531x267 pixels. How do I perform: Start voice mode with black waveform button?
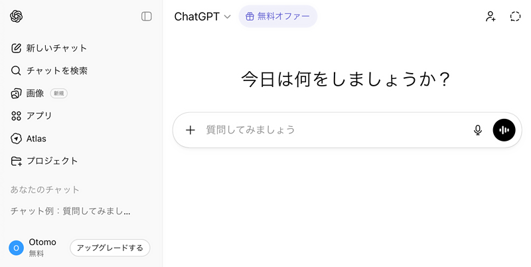click(504, 130)
